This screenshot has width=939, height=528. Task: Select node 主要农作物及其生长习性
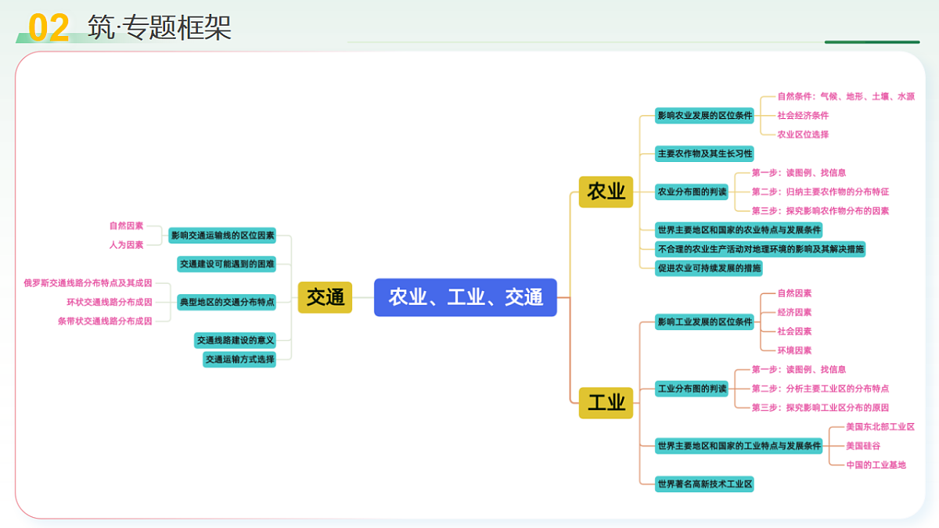click(x=705, y=154)
